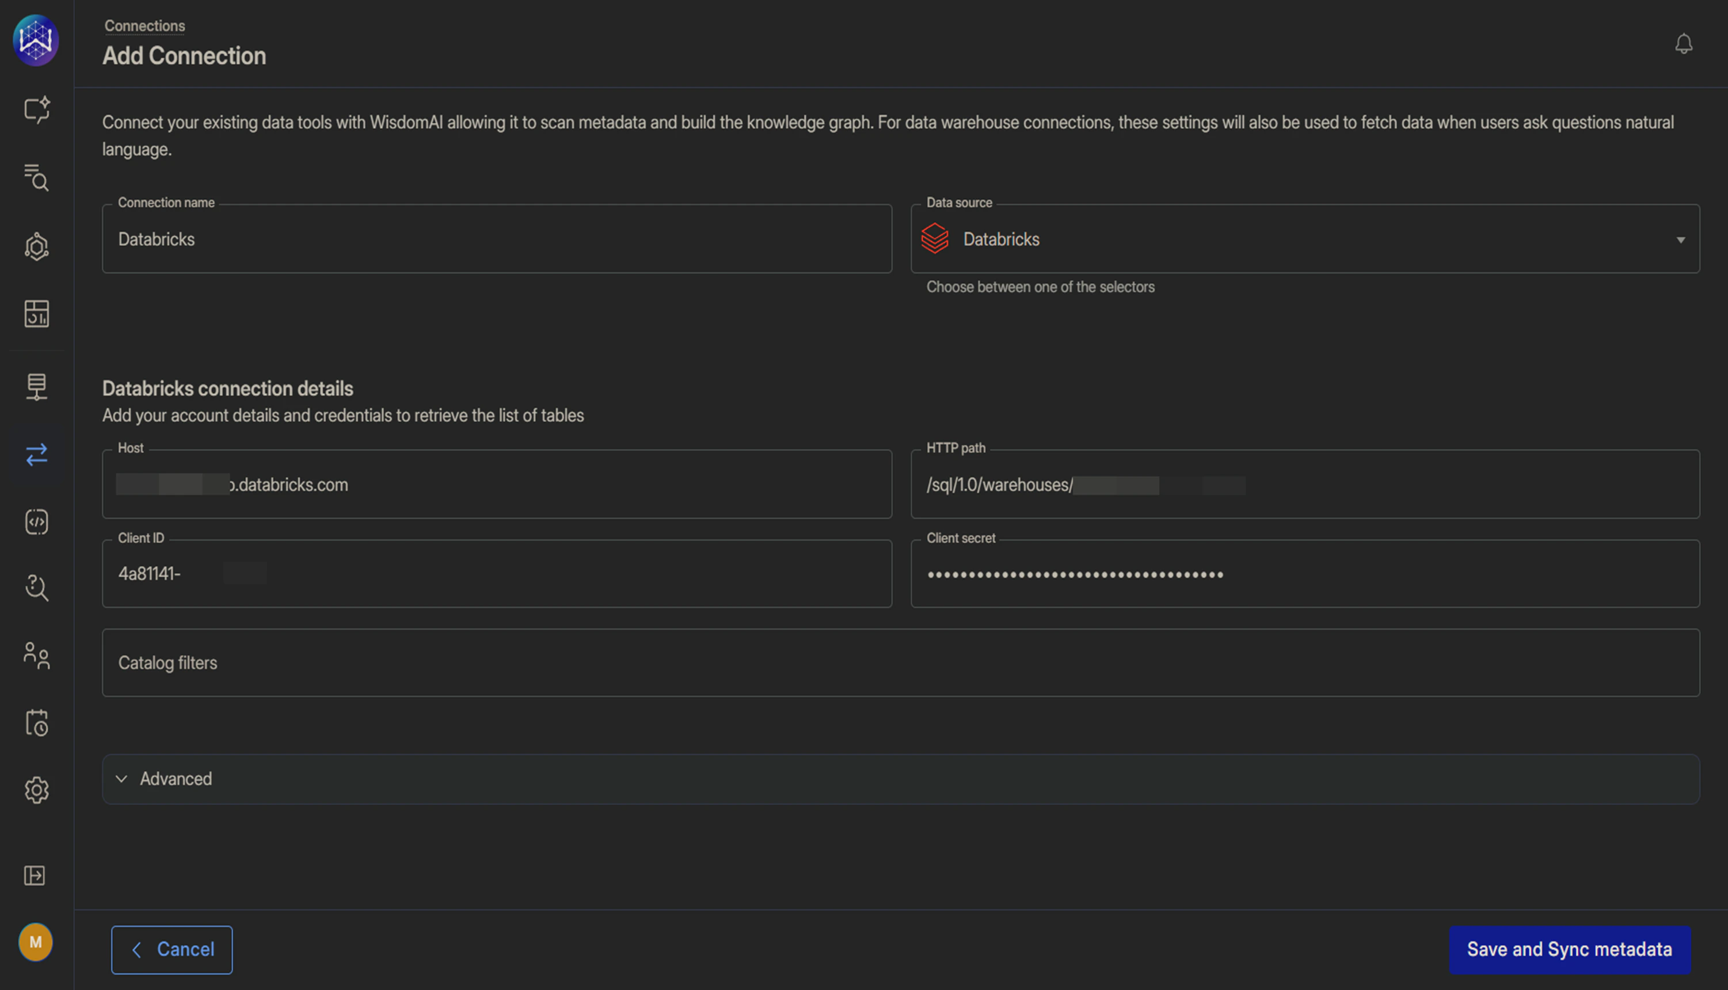1728x990 pixels.
Task: Focus the Client ID input field
Action: 497,573
